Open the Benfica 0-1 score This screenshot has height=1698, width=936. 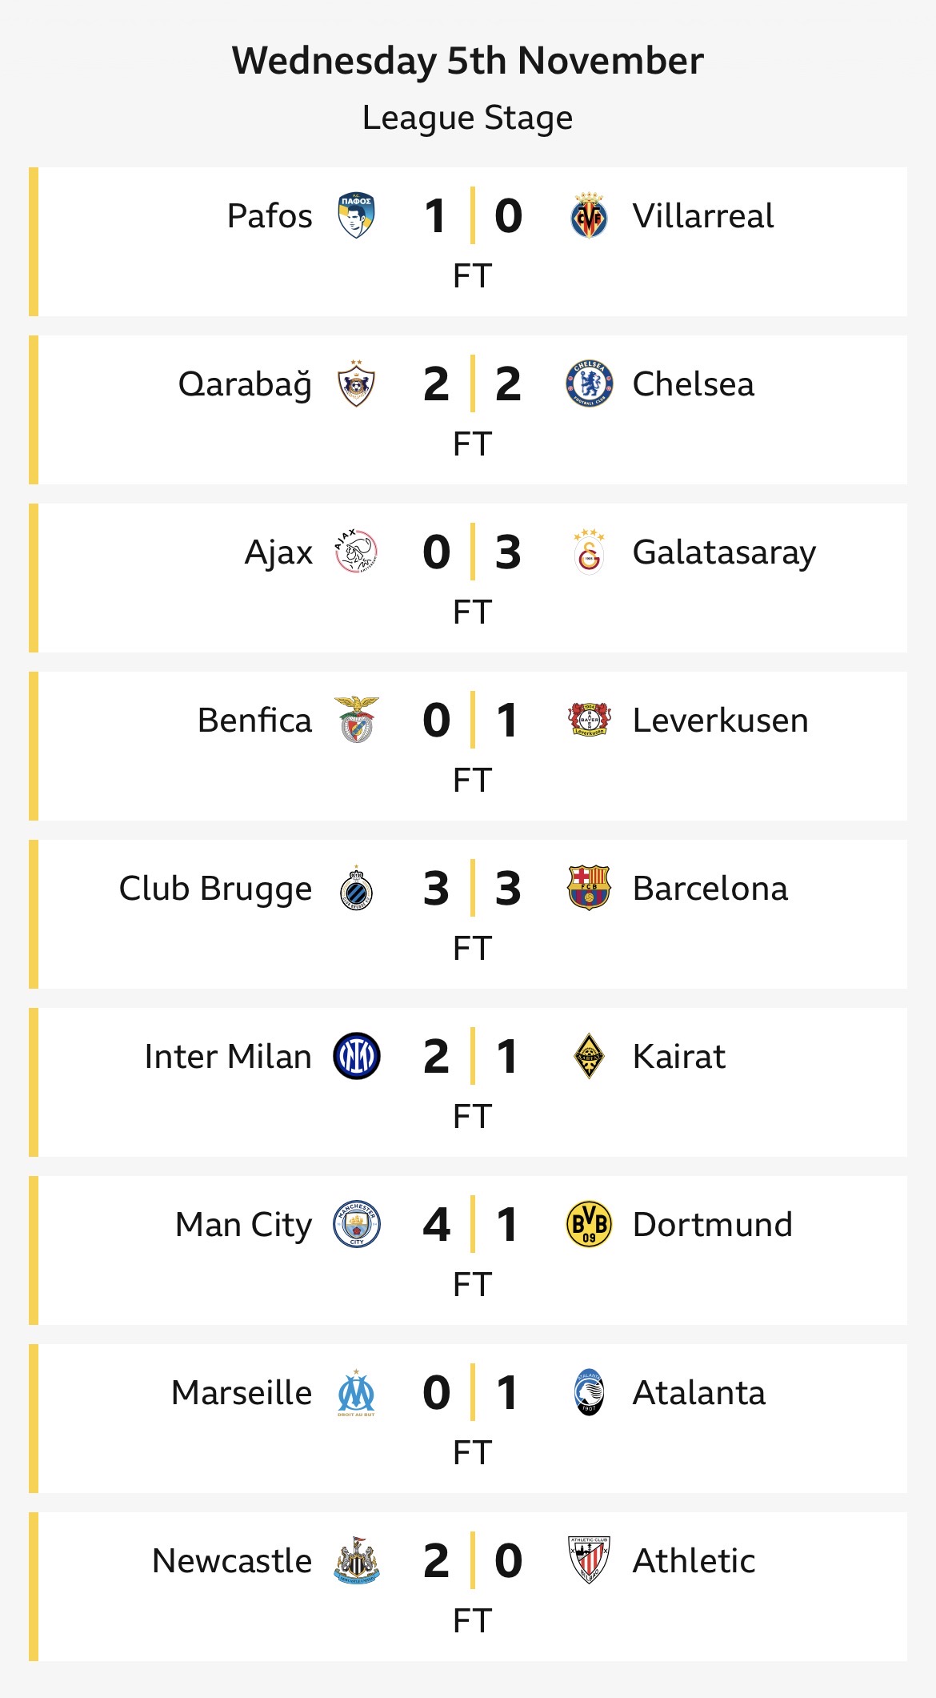pyautogui.click(x=472, y=721)
